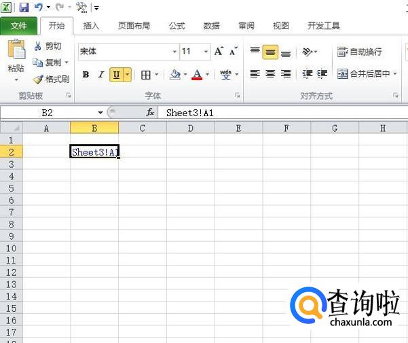
Task: Open the 文件 File tab
Action: pos(18,26)
